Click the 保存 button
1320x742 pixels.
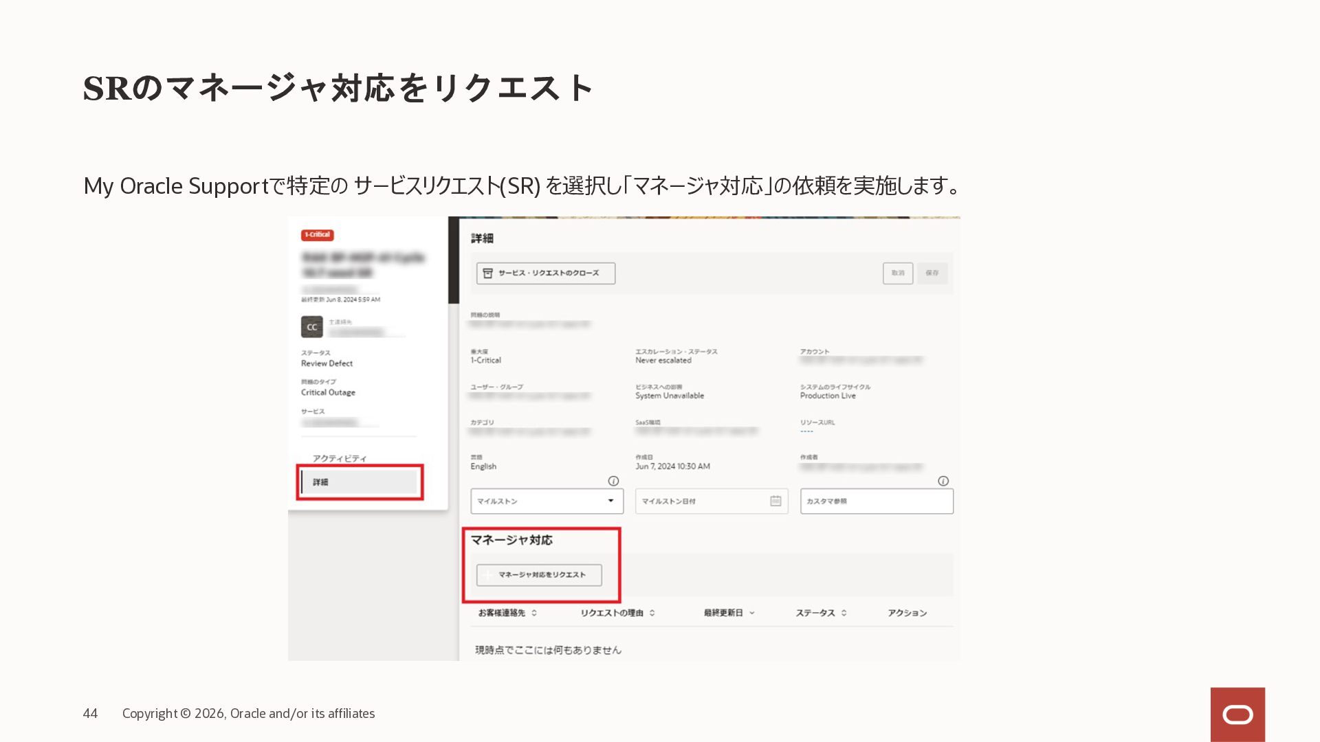[x=932, y=273]
